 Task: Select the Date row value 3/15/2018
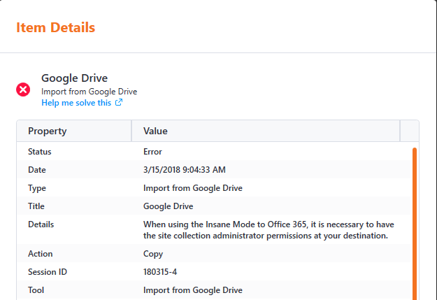click(184, 169)
